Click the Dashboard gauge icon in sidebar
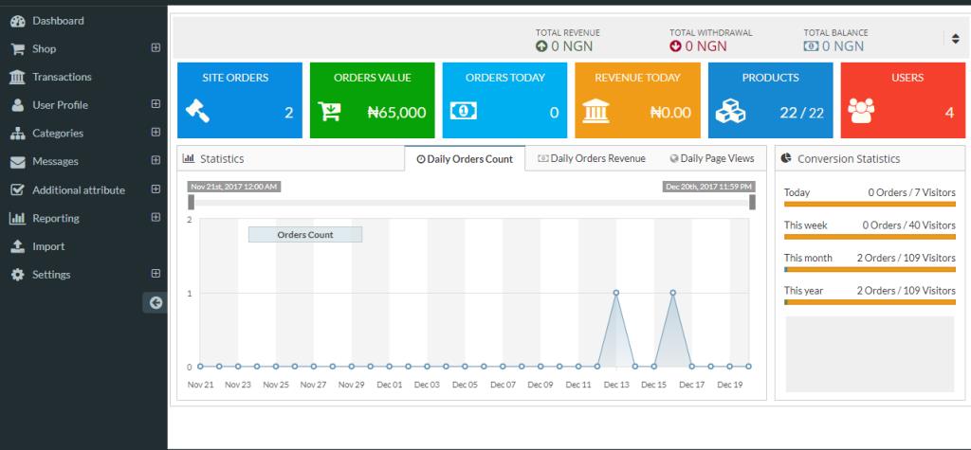 [17, 21]
